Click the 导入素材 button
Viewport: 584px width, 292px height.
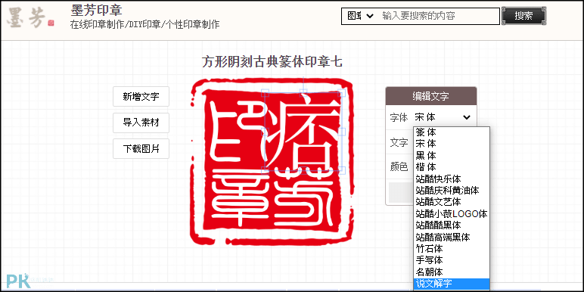click(x=141, y=123)
